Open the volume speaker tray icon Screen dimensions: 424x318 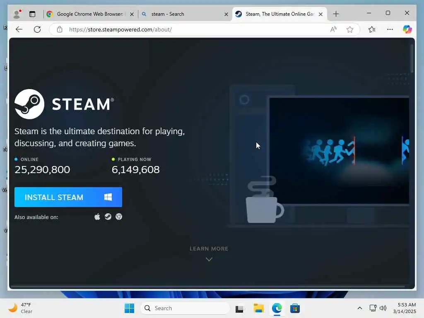pyautogui.click(x=383, y=308)
